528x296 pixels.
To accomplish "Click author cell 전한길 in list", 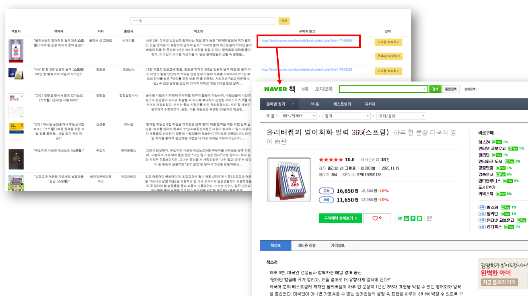I will [x=101, y=95].
